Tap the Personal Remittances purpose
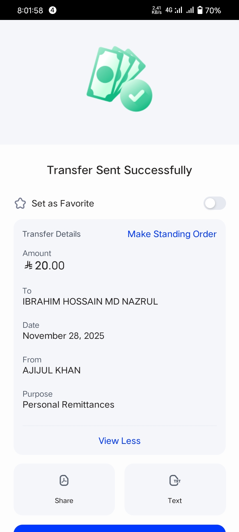The width and height of the screenshot is (239, 532). click(x=68, y=405)
